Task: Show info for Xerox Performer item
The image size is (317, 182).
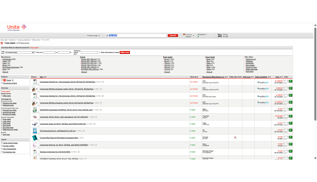Action: pyautogui.click(x=96, y=145)
